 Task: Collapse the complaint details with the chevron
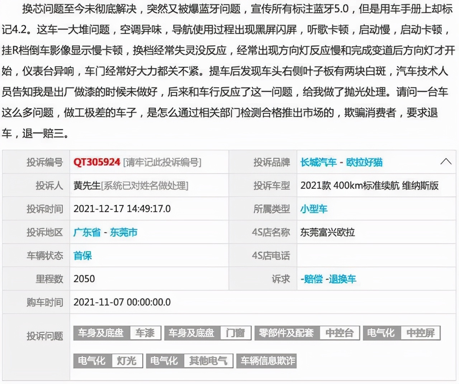click(x=446, y=162)
